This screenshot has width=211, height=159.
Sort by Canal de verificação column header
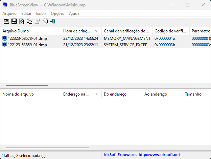click(127, 31)
